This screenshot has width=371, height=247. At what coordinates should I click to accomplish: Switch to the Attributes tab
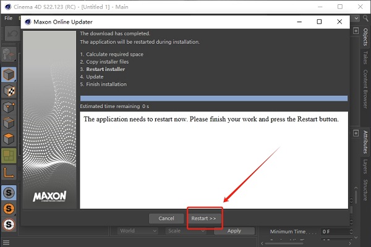tap(365, 142)
